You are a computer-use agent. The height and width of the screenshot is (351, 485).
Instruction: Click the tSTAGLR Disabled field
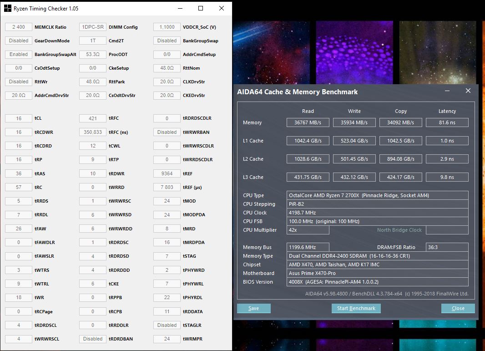point(167,325)
